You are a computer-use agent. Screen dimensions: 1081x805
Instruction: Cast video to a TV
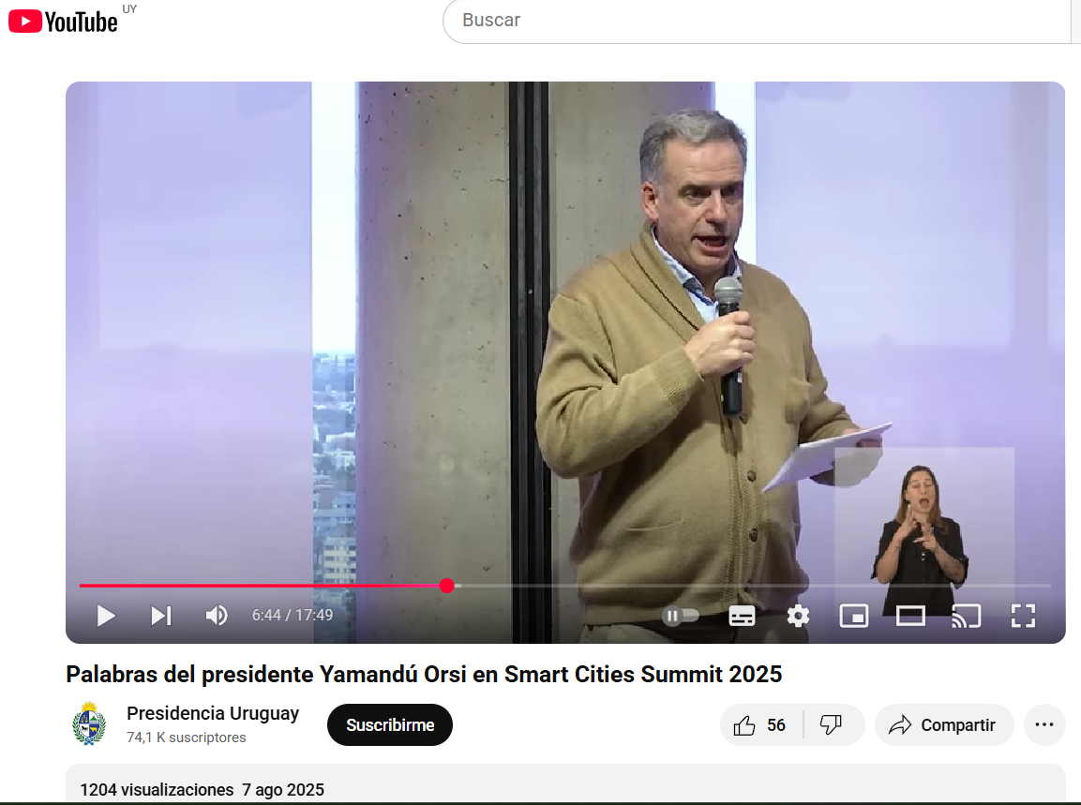pyautogui.click(x=966, y=616)
